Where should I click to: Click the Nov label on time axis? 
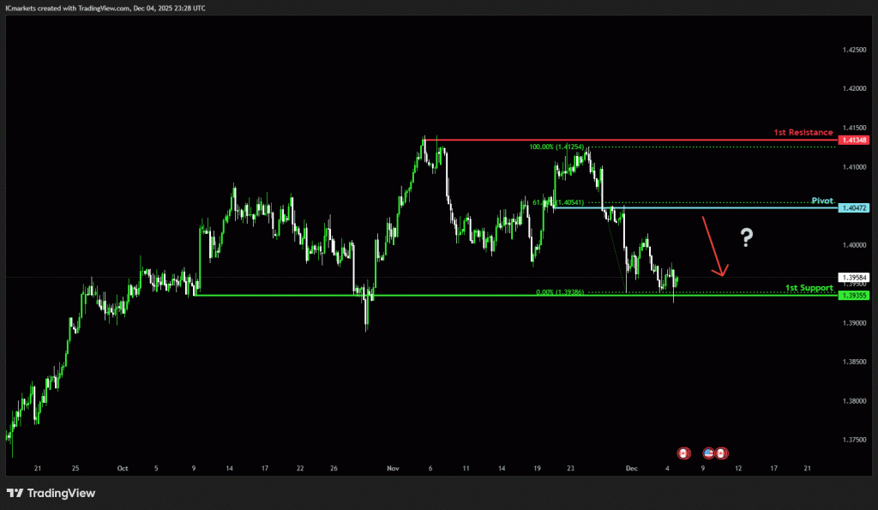point(394,469)
